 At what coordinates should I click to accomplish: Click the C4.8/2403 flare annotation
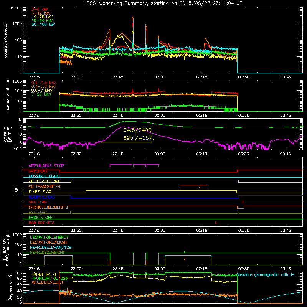[x=137, y=130]
